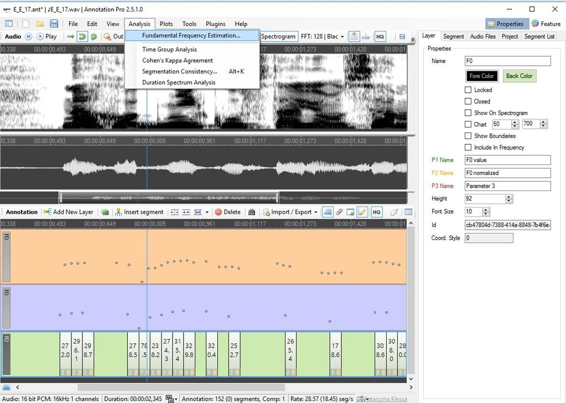Pick the Back Color swatch

(x=519, y=76)
